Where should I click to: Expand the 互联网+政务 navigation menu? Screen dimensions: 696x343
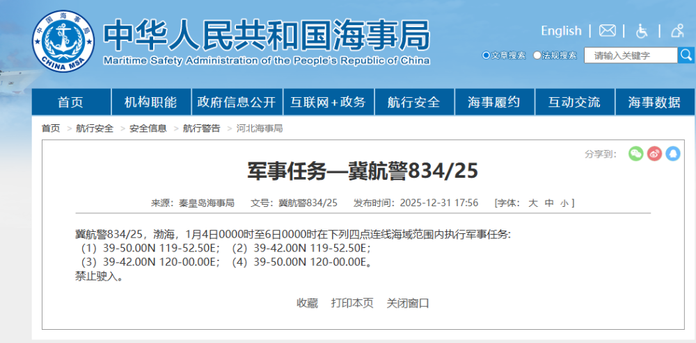pos(327,102)
